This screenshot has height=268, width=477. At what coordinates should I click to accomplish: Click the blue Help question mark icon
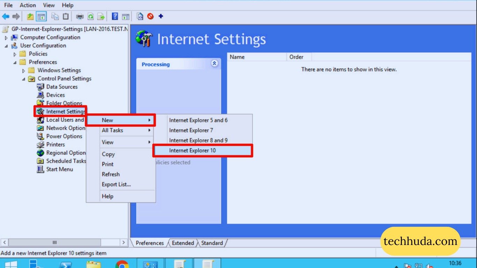click(x=115, y=16)
